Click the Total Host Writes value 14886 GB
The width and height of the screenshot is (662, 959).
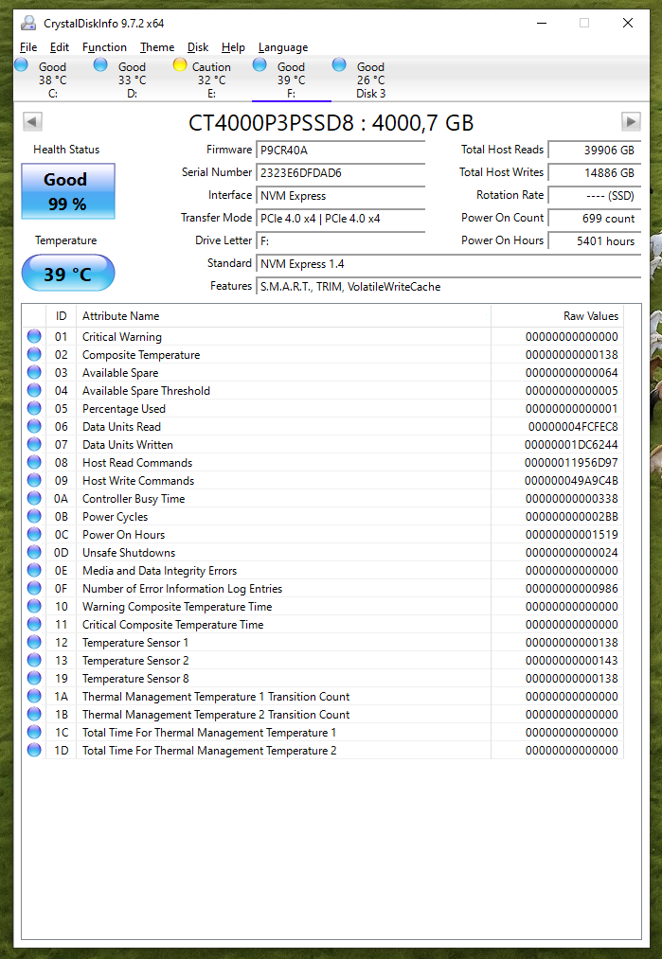click(x=595, y=172)
